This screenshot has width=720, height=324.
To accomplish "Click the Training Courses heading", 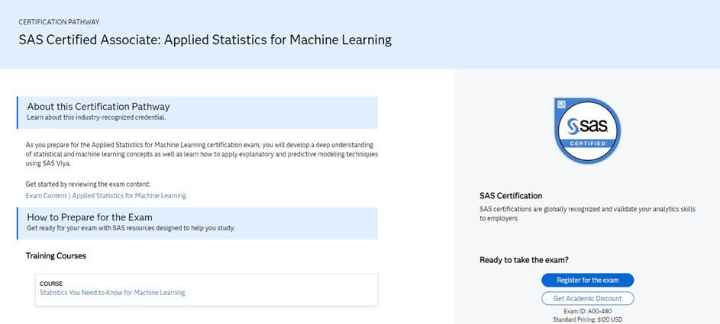I will (x=56, y=256).
